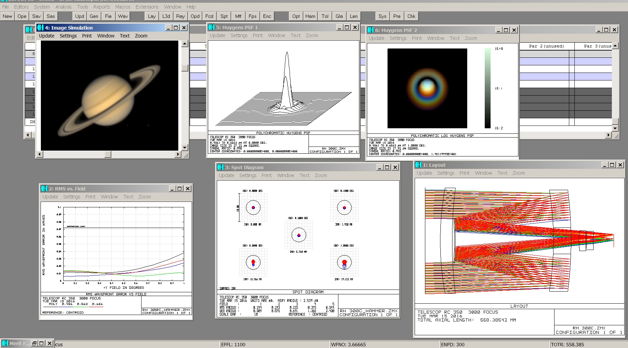Click the Spot Diagram window title icon
Image resolution: width=628 pixels, height=348 pixels.
tap(221, 167)
